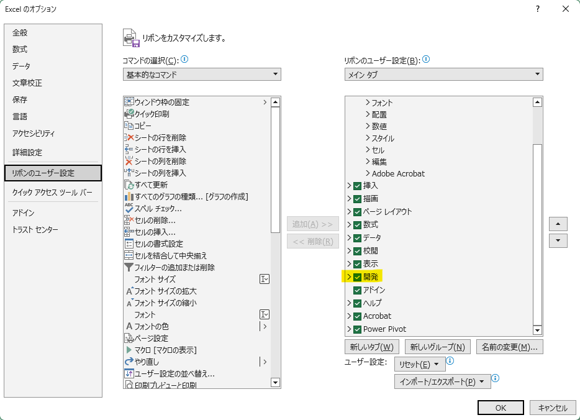Click the スペル チェック icon
Viewport: 580px width, 420px height.
[x=129, y=208]
